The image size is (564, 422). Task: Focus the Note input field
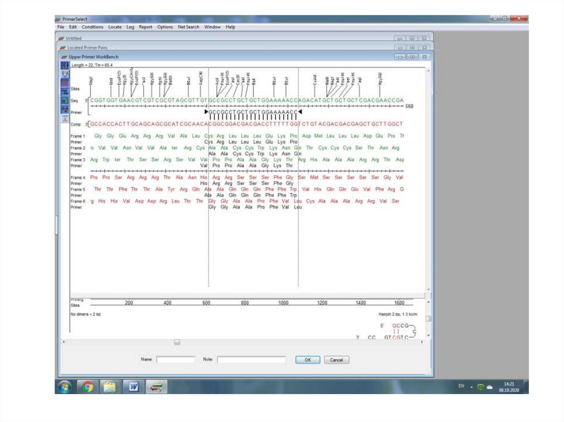251,359
